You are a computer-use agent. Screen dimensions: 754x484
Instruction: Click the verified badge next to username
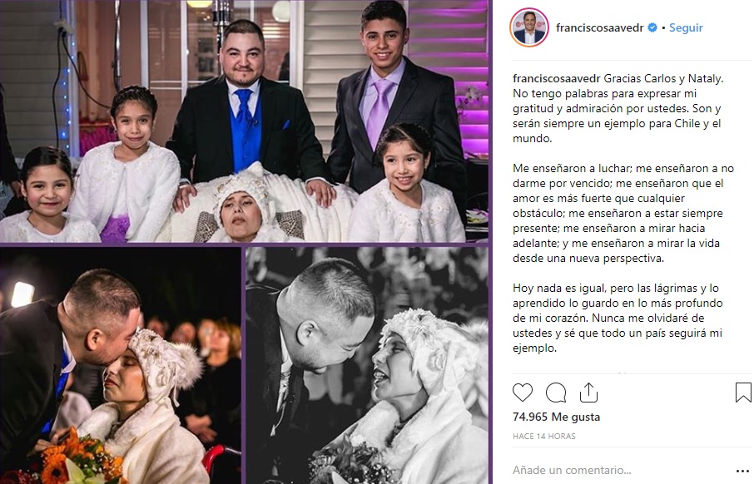click(652, 28)
